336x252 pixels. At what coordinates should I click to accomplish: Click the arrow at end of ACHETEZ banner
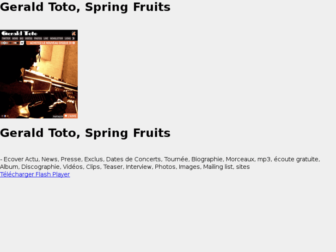click(73, 43)
